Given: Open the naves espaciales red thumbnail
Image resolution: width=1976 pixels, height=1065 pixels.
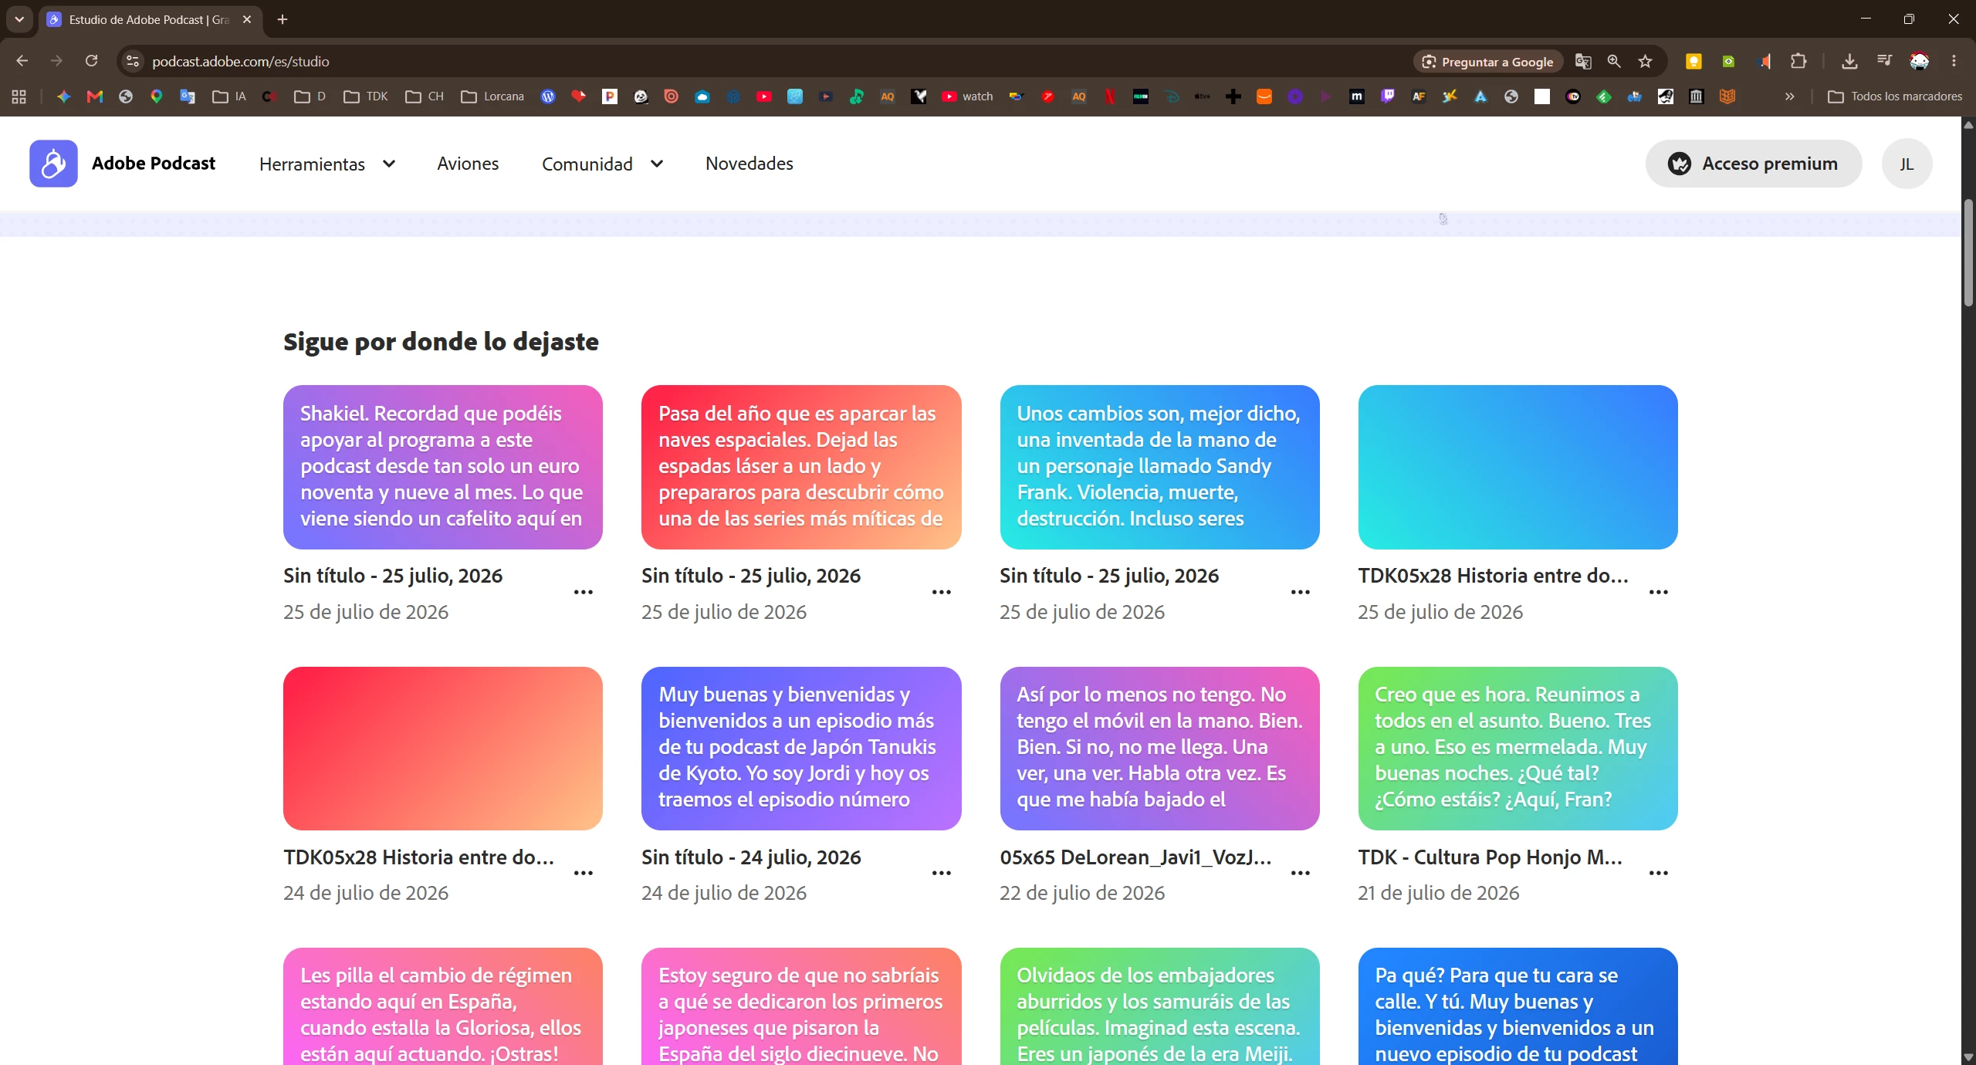Looking at the screenshot, I should 801,468.
